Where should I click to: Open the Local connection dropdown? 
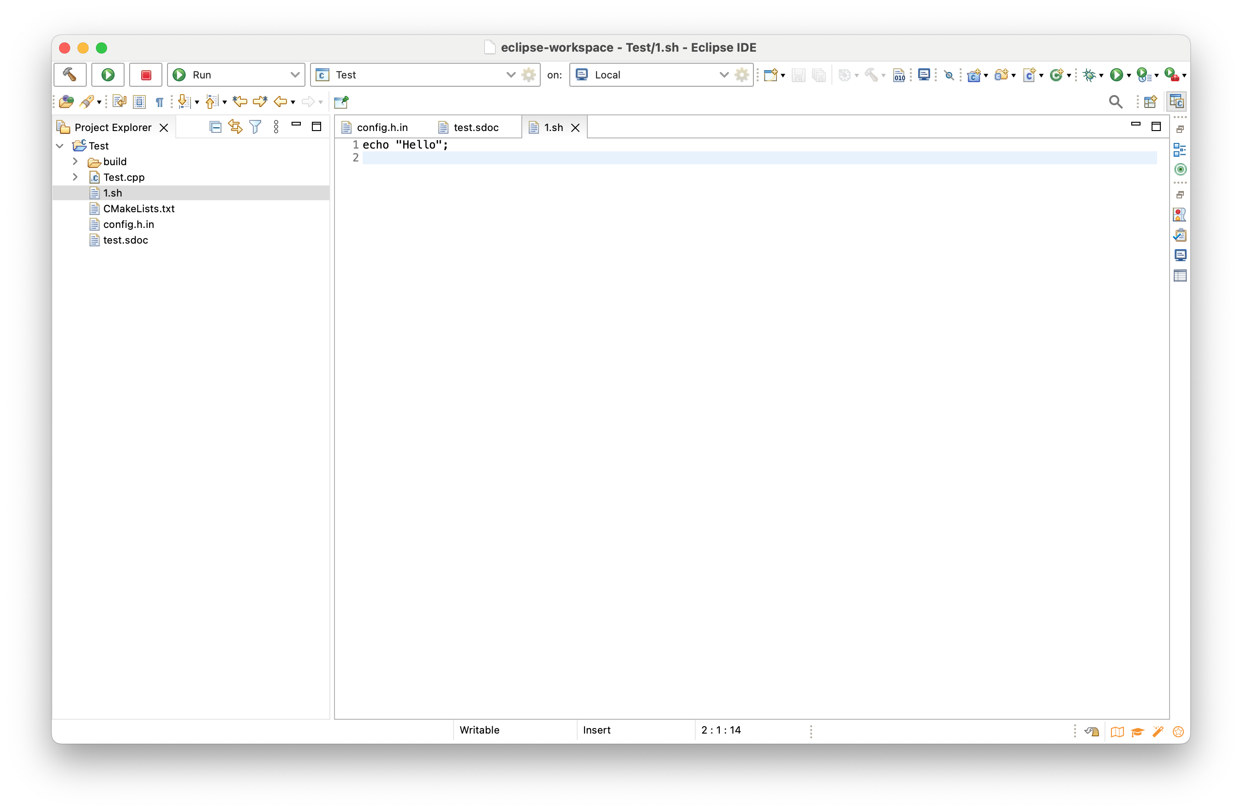pos(724,75)
